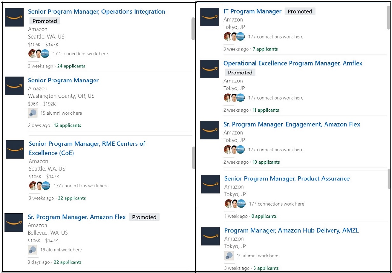Click Promoted badge next to Sr. Program Manager, Amazon Flex
The height and width of the screenshot is (273, 392).
[144, 217]
